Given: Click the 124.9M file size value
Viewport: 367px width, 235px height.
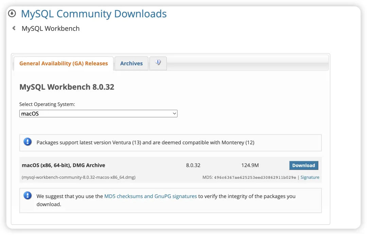Looking at the screenshot, I should pyautogui.click(x=250, y=165).
